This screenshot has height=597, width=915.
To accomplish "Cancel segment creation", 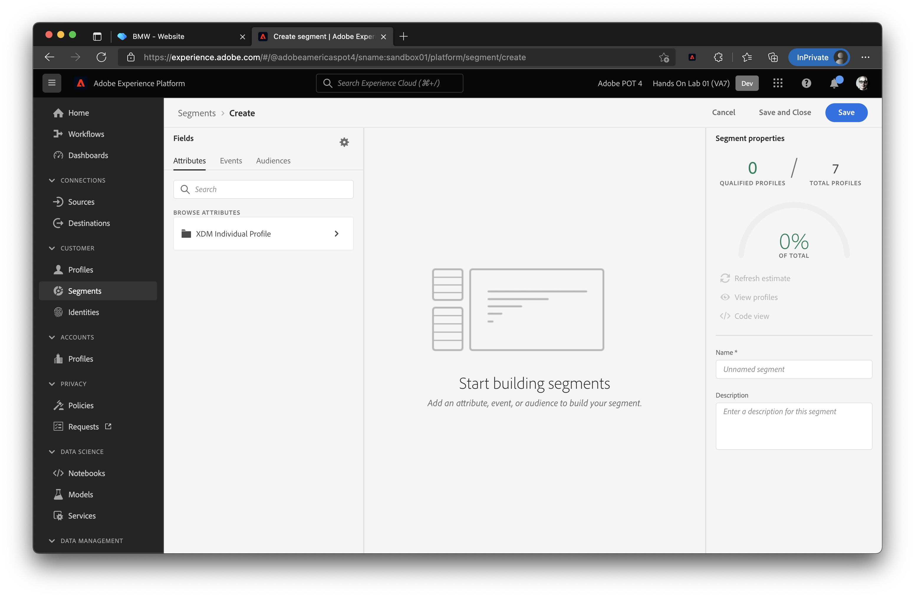I will [723, 112].
